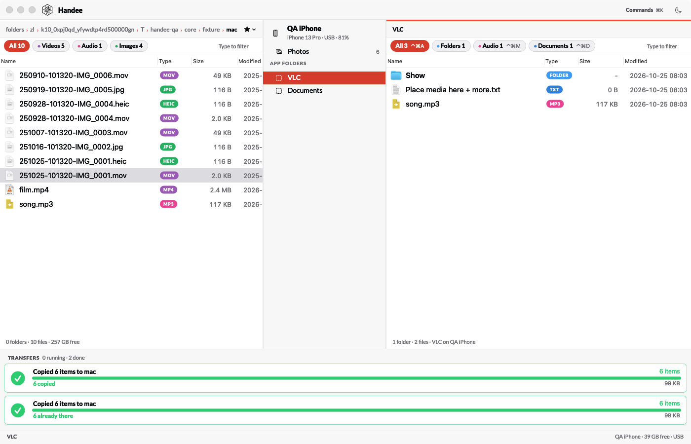Open the Commands palette
Screen dimensions: 691x444
(x=644, y=10)
